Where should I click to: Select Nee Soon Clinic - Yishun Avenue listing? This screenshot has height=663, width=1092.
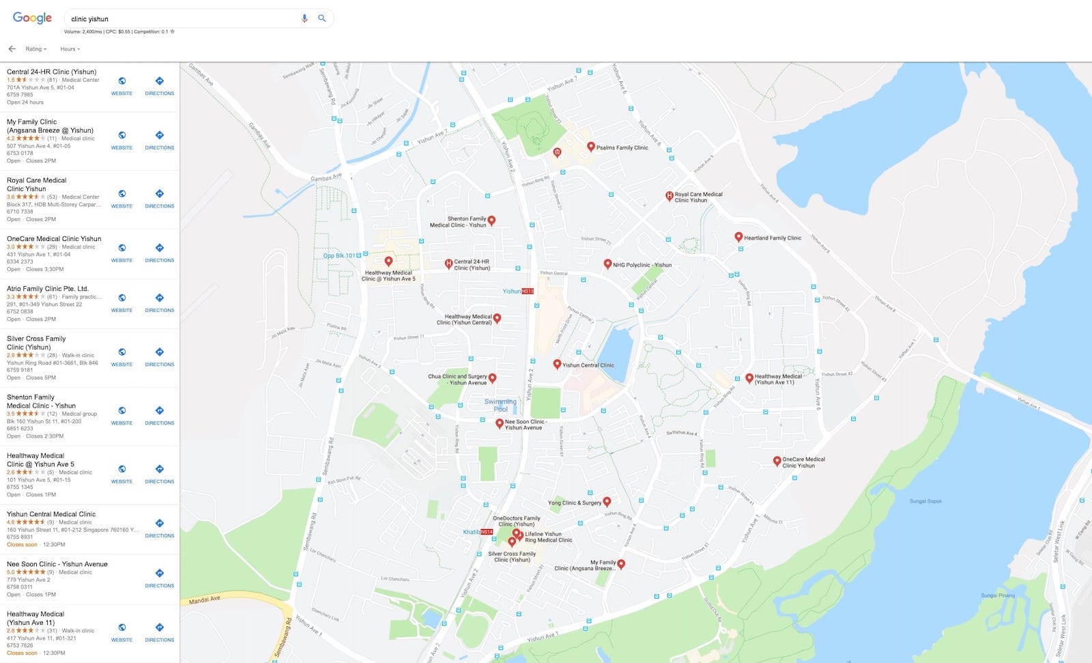57,564
